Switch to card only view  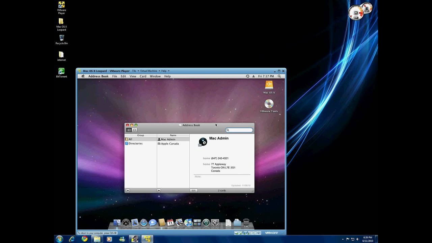134,130
